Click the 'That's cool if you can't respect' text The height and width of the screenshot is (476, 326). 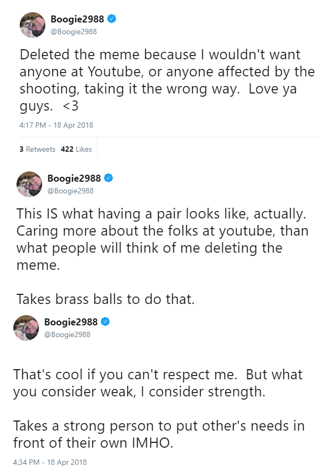158,383
